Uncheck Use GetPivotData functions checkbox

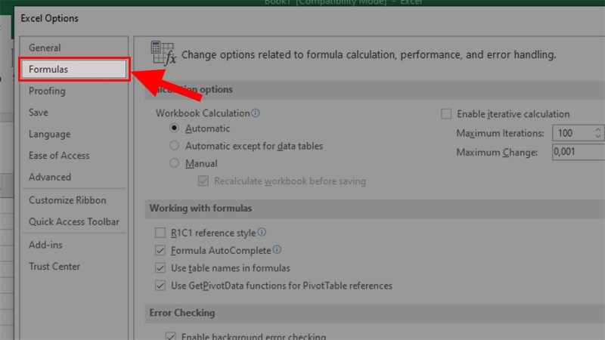click(x=160, y=286)
